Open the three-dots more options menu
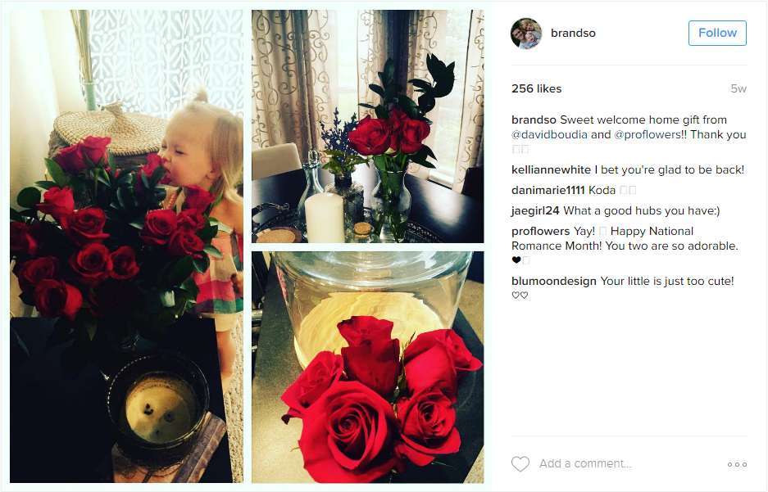Viewport: 768px width, 492px height. pos(737,464)
